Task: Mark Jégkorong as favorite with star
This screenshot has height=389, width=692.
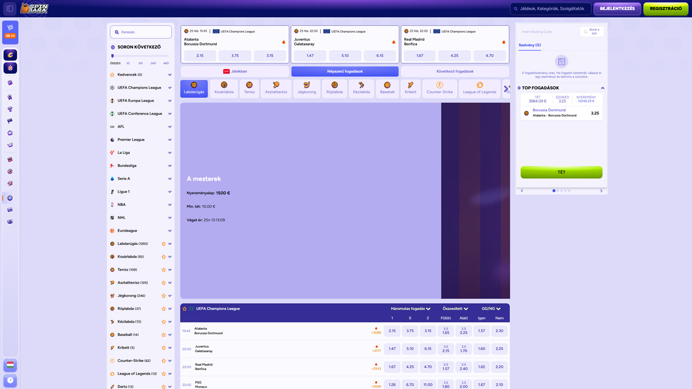Action: tap(164, 296)
